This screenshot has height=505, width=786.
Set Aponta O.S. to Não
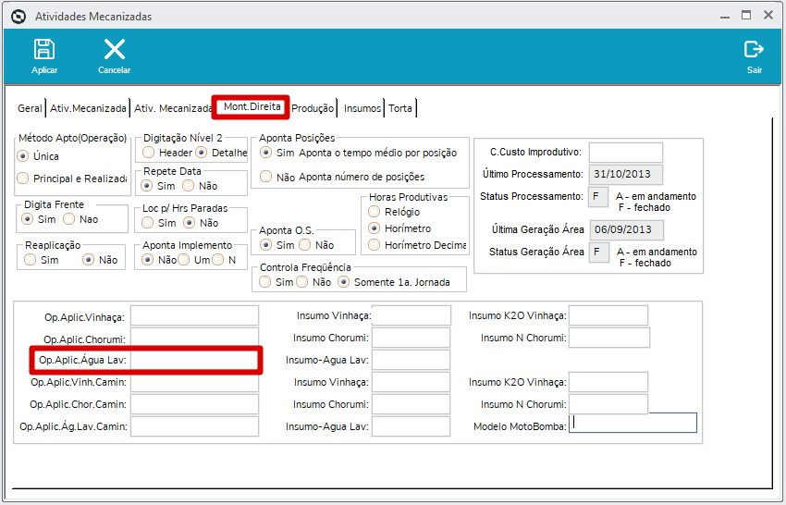(x=305, y=245)
